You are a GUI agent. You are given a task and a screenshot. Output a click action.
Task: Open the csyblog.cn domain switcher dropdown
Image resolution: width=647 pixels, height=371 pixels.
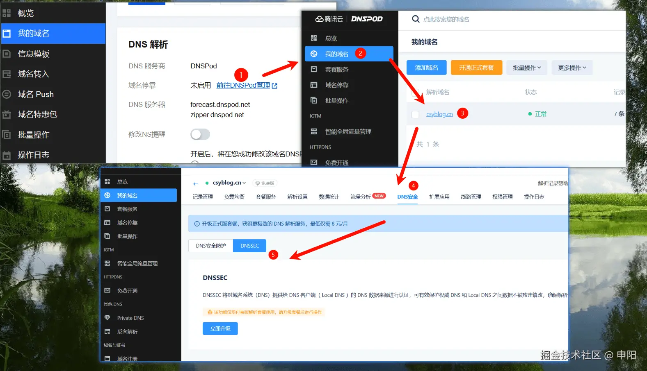tap(229, 183)
